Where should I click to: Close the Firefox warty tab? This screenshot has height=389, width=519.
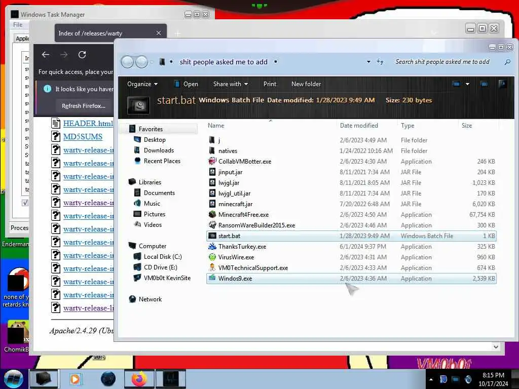[x=159, y=33]
